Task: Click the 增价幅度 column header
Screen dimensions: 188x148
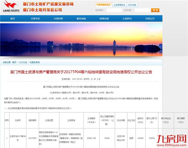Action: tap(181, 120)
